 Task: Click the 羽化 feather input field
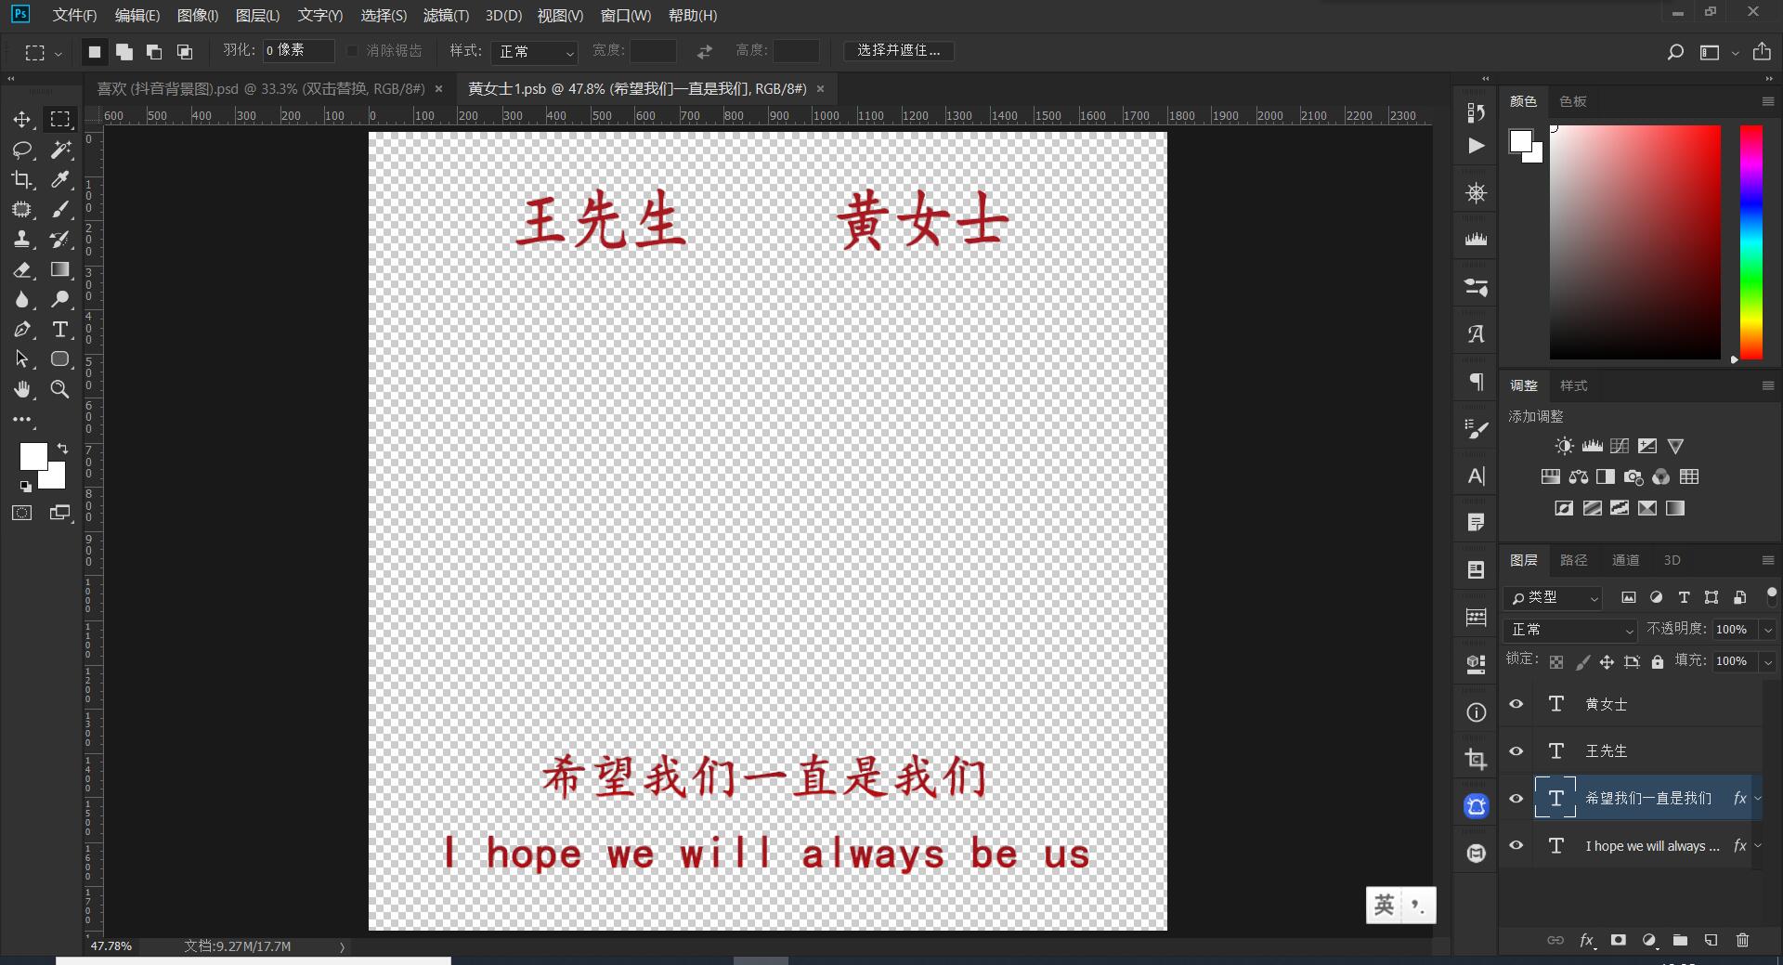pyautogui.click(x=298, y=50)
